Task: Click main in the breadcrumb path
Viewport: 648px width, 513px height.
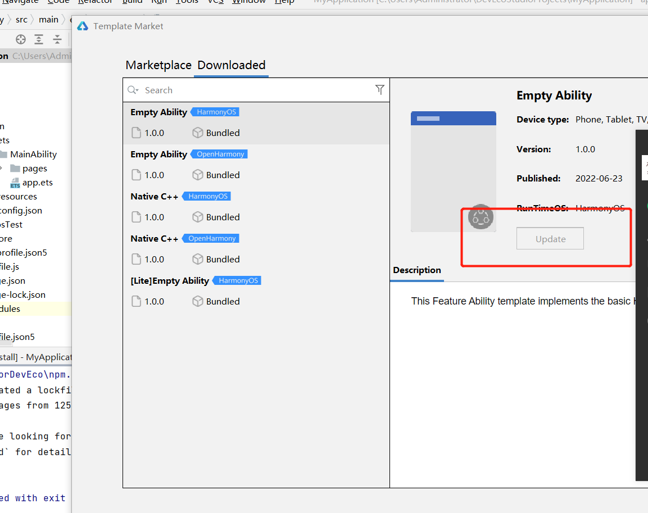Action: tap(49, 20)
